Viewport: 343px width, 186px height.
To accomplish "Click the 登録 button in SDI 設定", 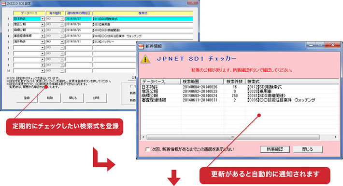I will [x=27, y=98].
